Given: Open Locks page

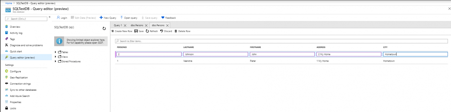Looking at the screenshot, I should point(13,108).
